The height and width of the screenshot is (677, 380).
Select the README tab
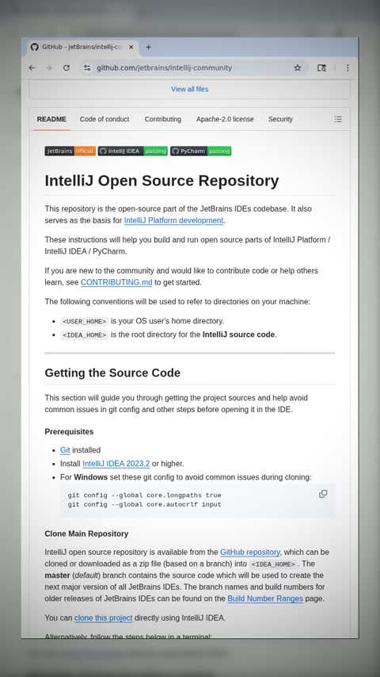point(51,119)
